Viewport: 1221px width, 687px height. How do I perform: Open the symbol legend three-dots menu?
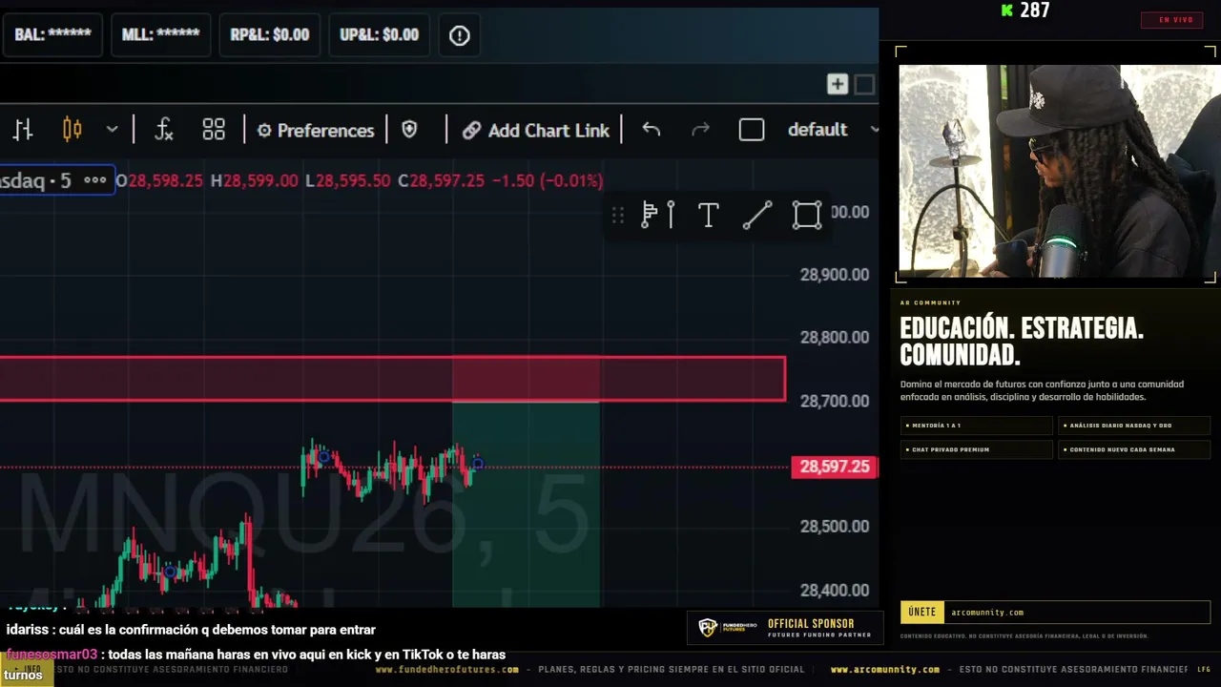tap(94, 180)
